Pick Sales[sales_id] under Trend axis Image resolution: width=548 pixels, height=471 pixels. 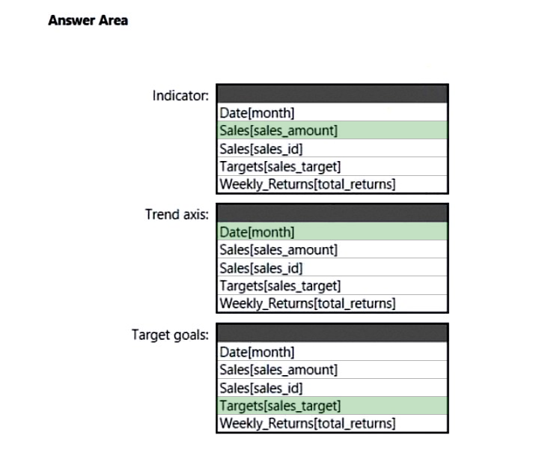click(332, 267)
